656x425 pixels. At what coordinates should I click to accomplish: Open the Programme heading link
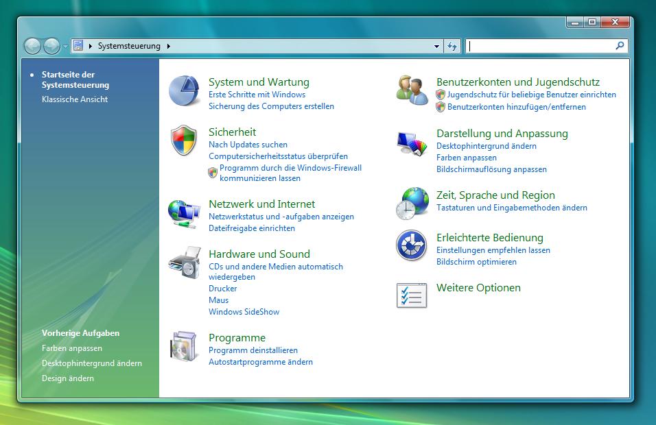pos(237,338)
